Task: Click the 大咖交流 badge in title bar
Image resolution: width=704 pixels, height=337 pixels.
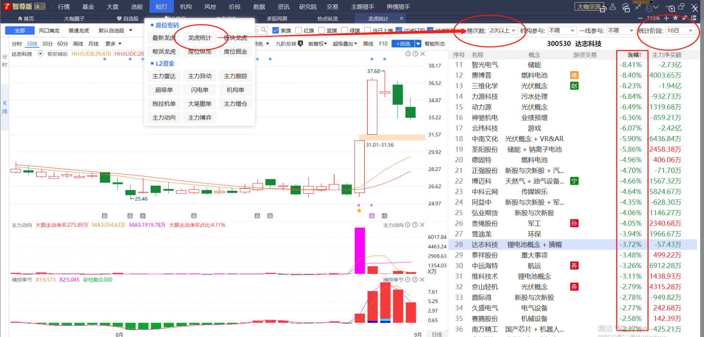Action: click(x=589, y=7)
